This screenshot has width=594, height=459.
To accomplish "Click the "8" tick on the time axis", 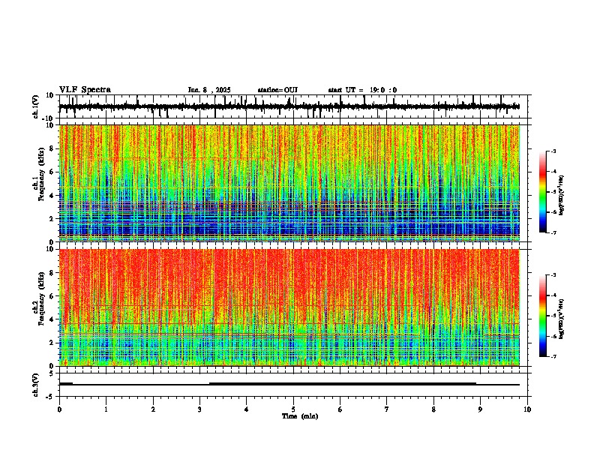I will 433,409.
